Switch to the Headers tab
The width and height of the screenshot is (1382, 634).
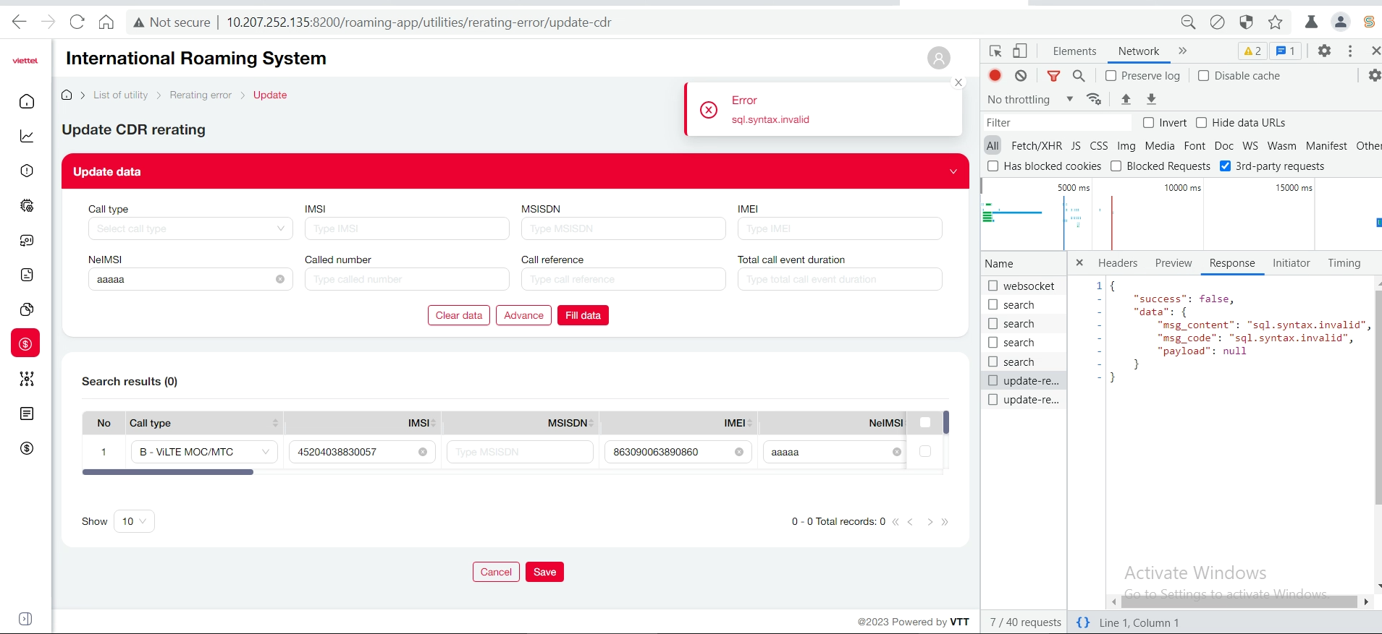tap(1117, 263)
